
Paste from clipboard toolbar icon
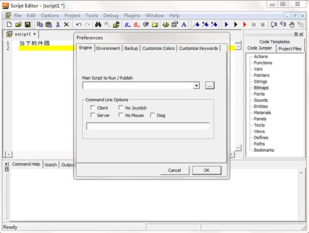[x=48, y=25]
